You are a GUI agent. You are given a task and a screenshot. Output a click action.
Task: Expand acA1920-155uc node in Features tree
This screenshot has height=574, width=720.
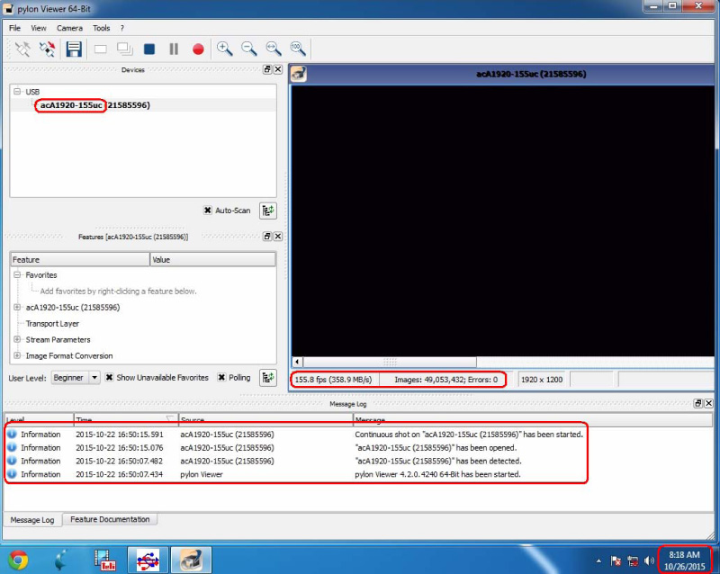17,307
